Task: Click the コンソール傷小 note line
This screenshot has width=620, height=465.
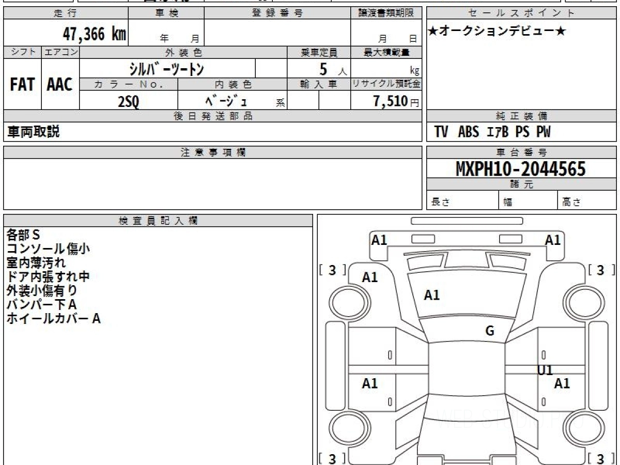Action: coord(48,249)
